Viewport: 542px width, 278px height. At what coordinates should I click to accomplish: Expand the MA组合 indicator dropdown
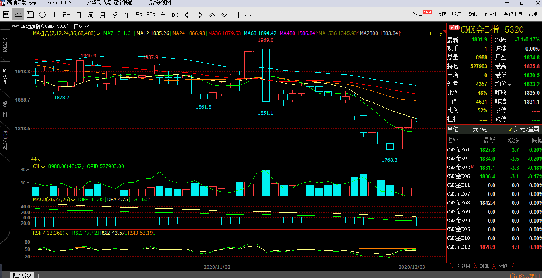tap(66, 33)
